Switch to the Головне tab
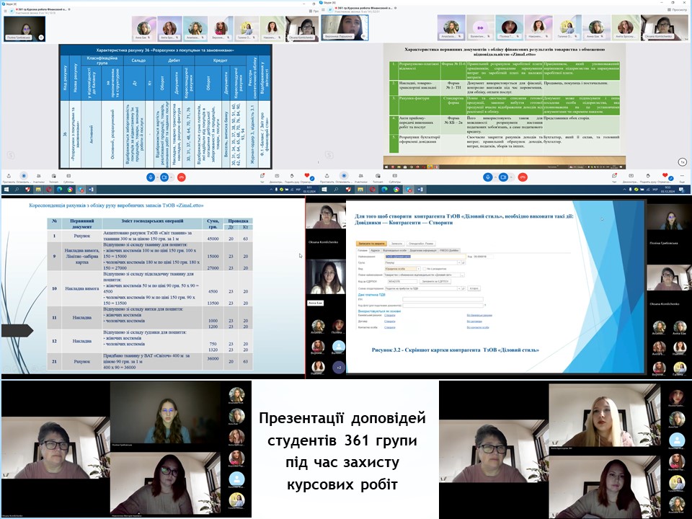Image resolution: width=692 pixels, height=519 pixels. 363,250
